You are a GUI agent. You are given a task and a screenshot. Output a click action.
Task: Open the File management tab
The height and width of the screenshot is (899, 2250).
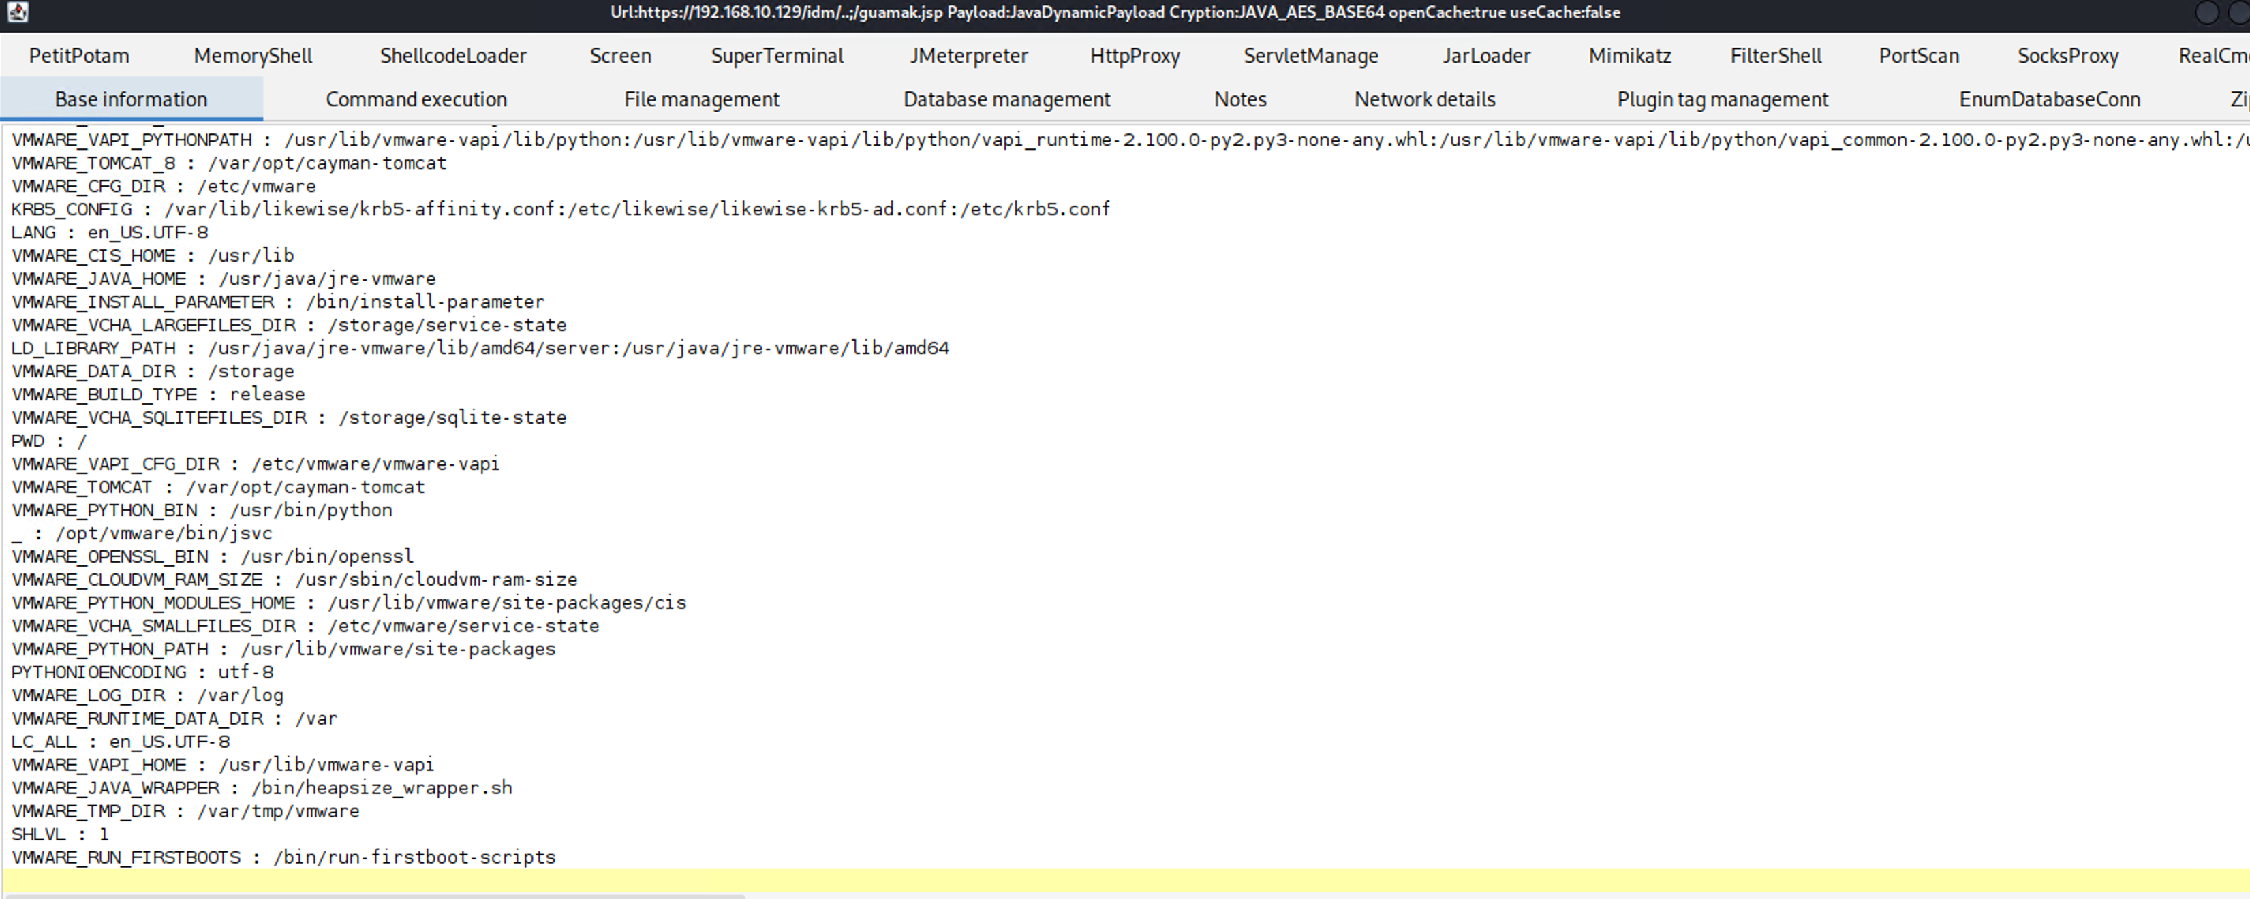pos(701,99)
